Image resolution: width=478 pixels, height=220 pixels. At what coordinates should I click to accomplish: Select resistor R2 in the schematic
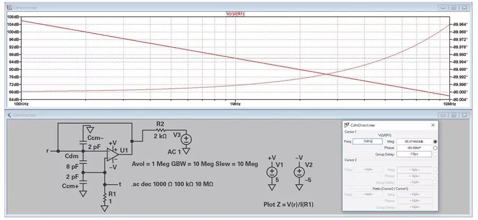[x=160, y=131]
